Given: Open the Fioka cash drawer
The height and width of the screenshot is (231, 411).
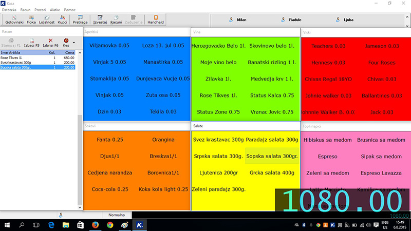Looking at the screenshot, I should click(x=31, y=20).
